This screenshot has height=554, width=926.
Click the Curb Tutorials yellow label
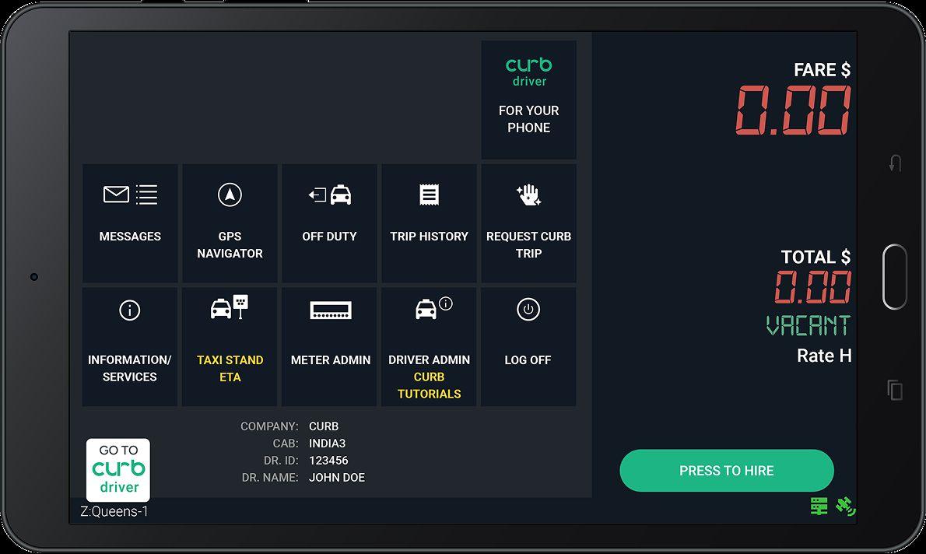[x=430, y=385]
